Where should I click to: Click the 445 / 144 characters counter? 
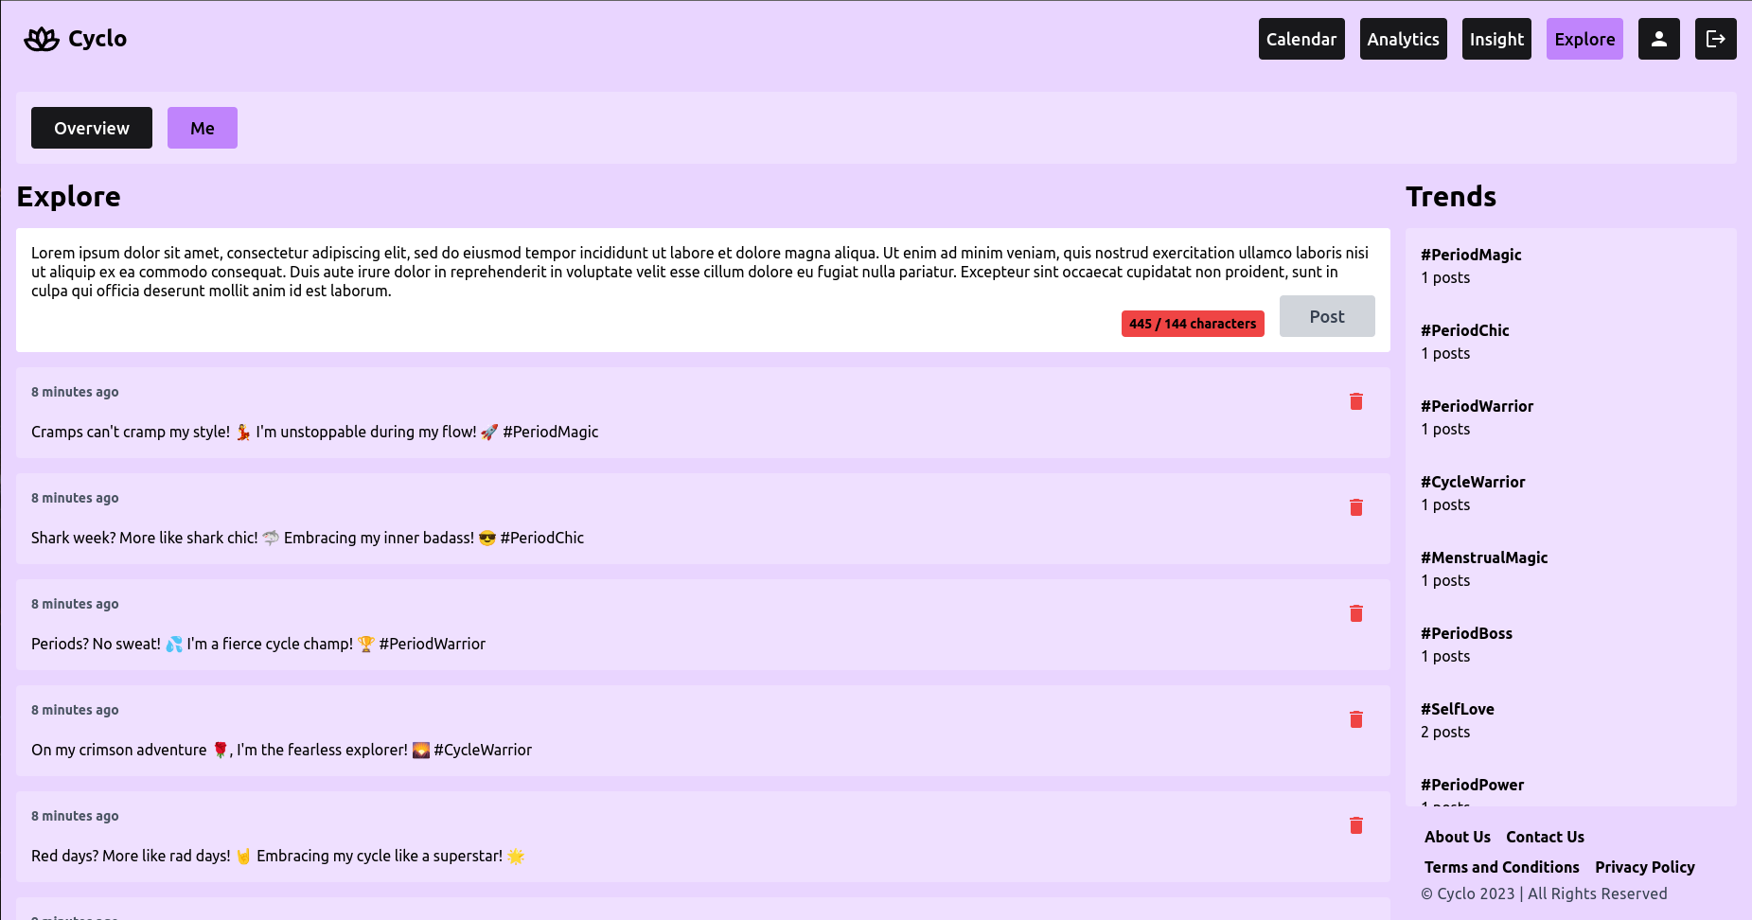pyautogui.click(x=1193, y=324)
